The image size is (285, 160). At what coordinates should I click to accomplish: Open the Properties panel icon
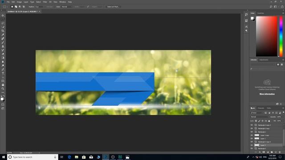pos(246,21)
